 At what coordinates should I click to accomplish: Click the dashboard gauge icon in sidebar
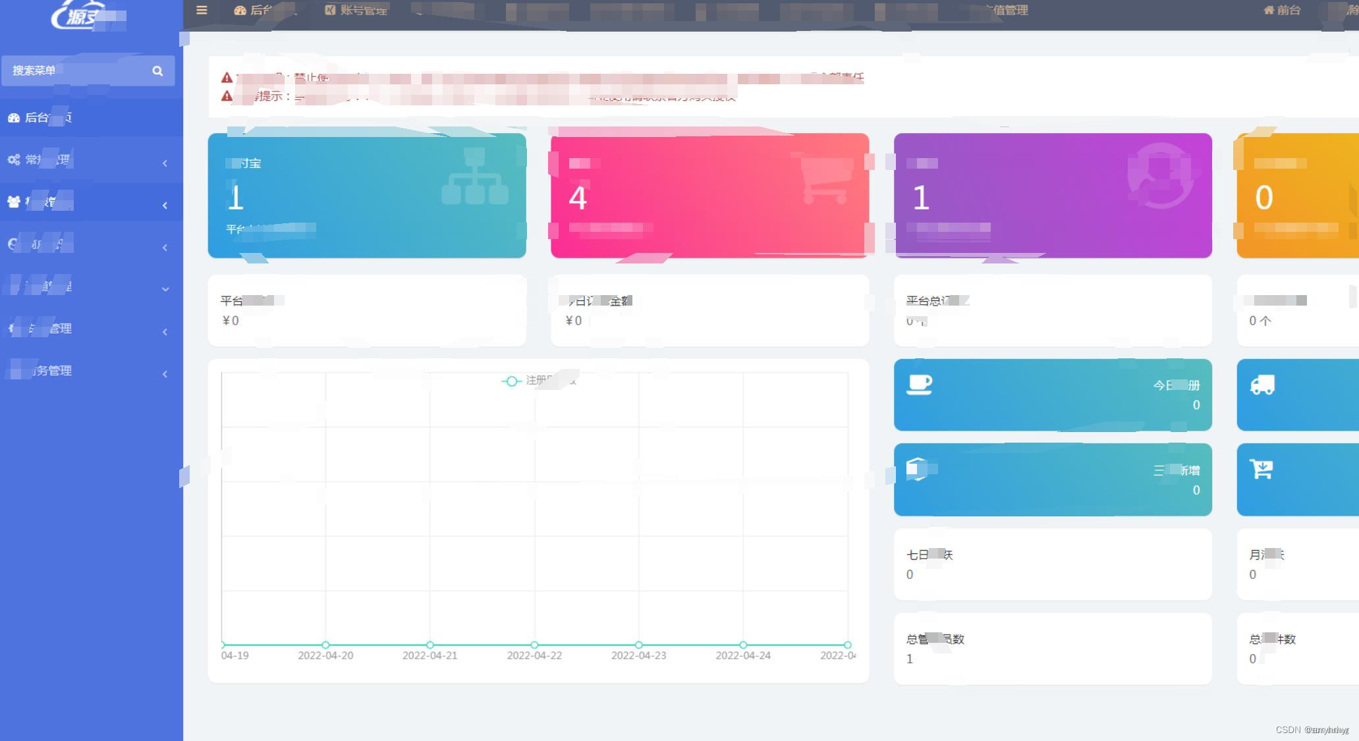(x=14, y=118)
